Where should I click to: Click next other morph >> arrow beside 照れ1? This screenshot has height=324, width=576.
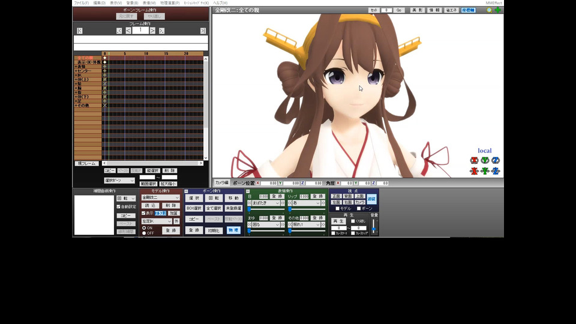pyautogui.click(x=323, y=224)
